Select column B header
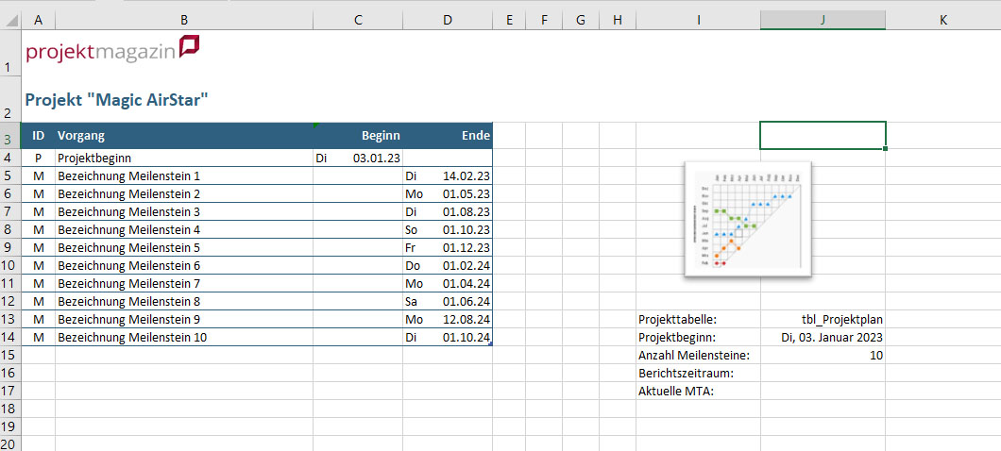This screenshot has height=451, width=1001. point(183,20)
